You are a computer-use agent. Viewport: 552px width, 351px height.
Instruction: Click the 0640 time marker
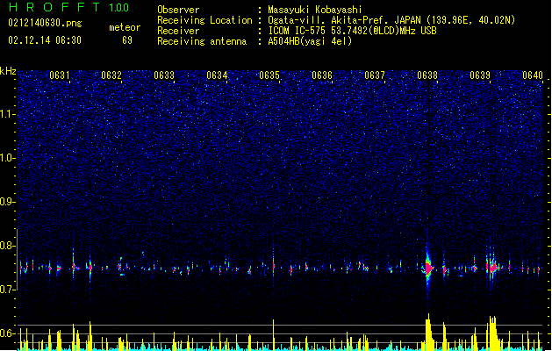(x=533, y=75)
